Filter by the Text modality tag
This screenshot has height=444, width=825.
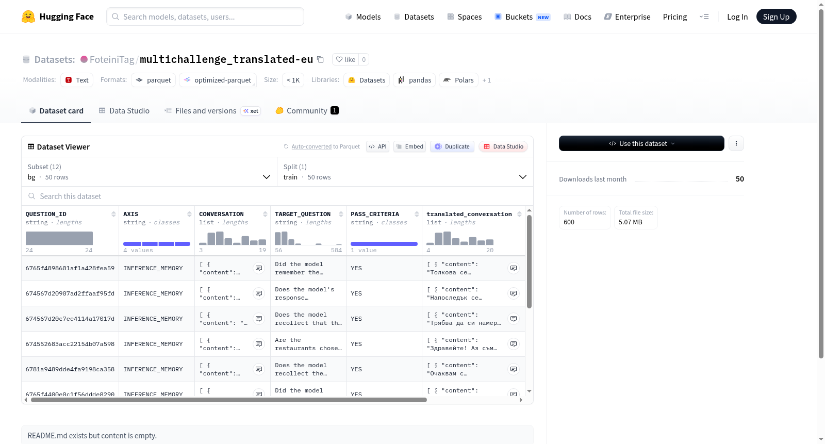click(x=77, y=80)
